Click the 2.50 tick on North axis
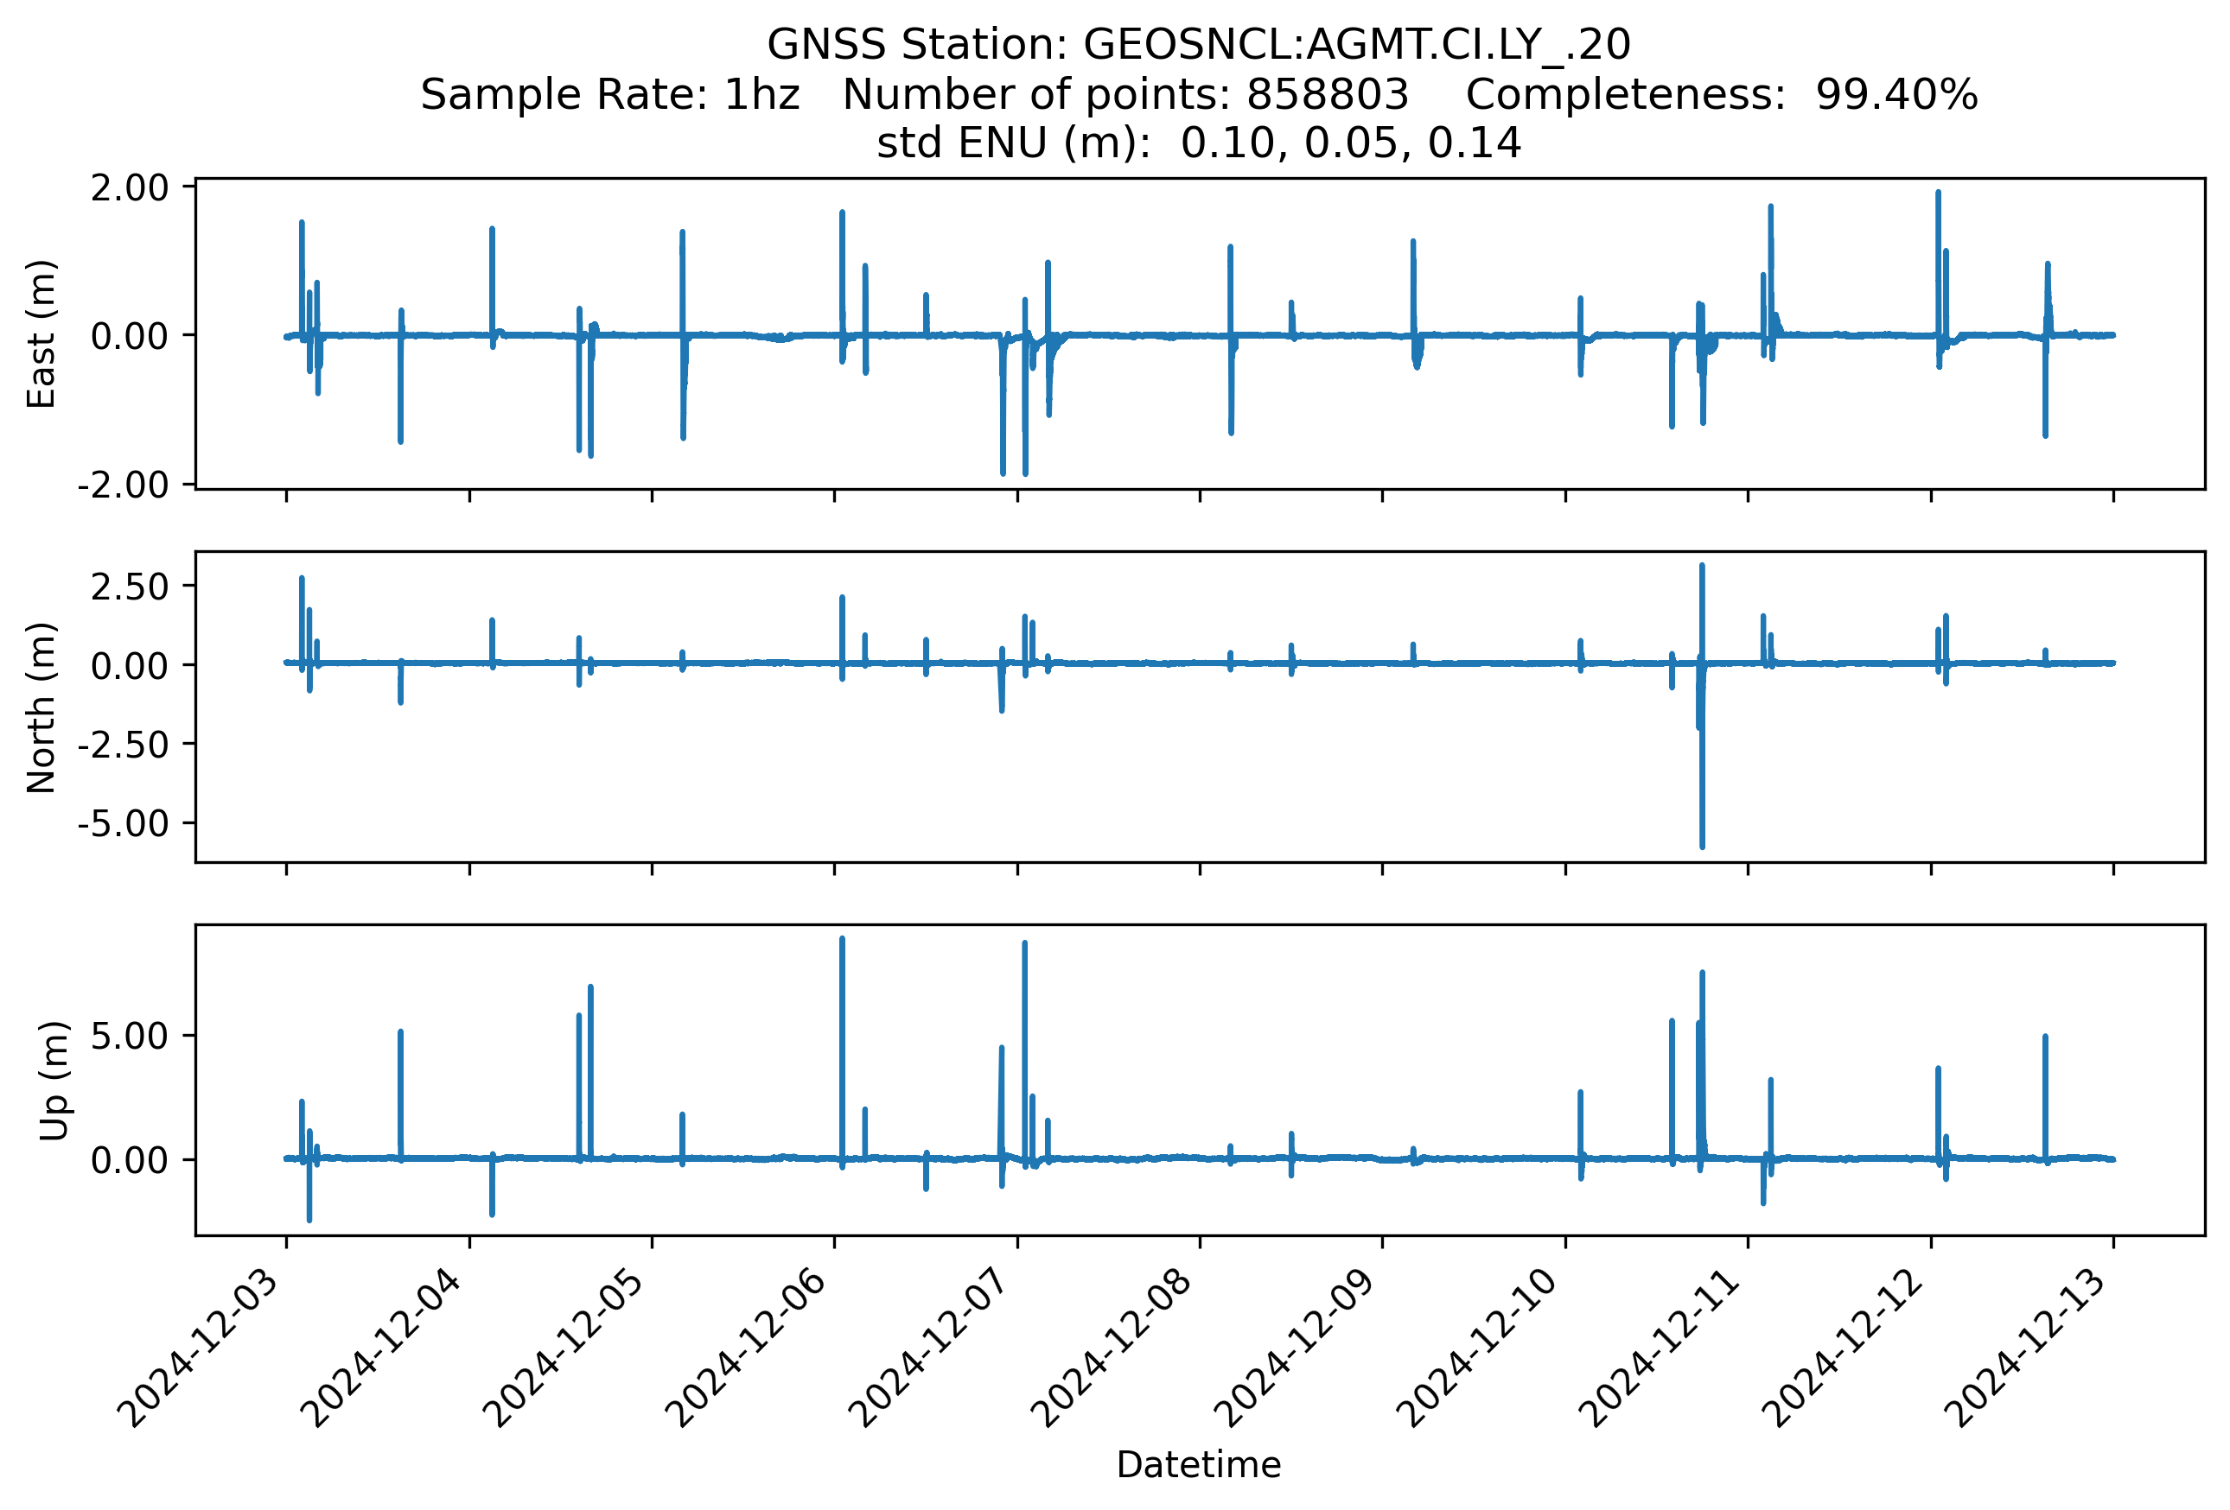Image resolution: width=2230 pixels, height=1510 pixels. coord(130,587)
